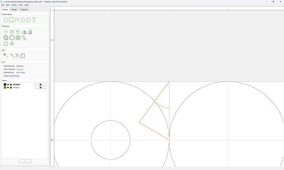The height and width of the screenshot is (170, 284).
Task: Activate the Join Vectors curve tool
Action: pyautogui.click(x=12, y=56)
